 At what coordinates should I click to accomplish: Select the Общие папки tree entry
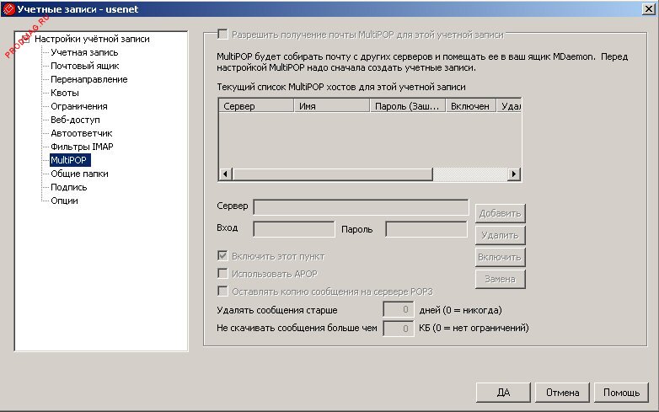point(79,174)
